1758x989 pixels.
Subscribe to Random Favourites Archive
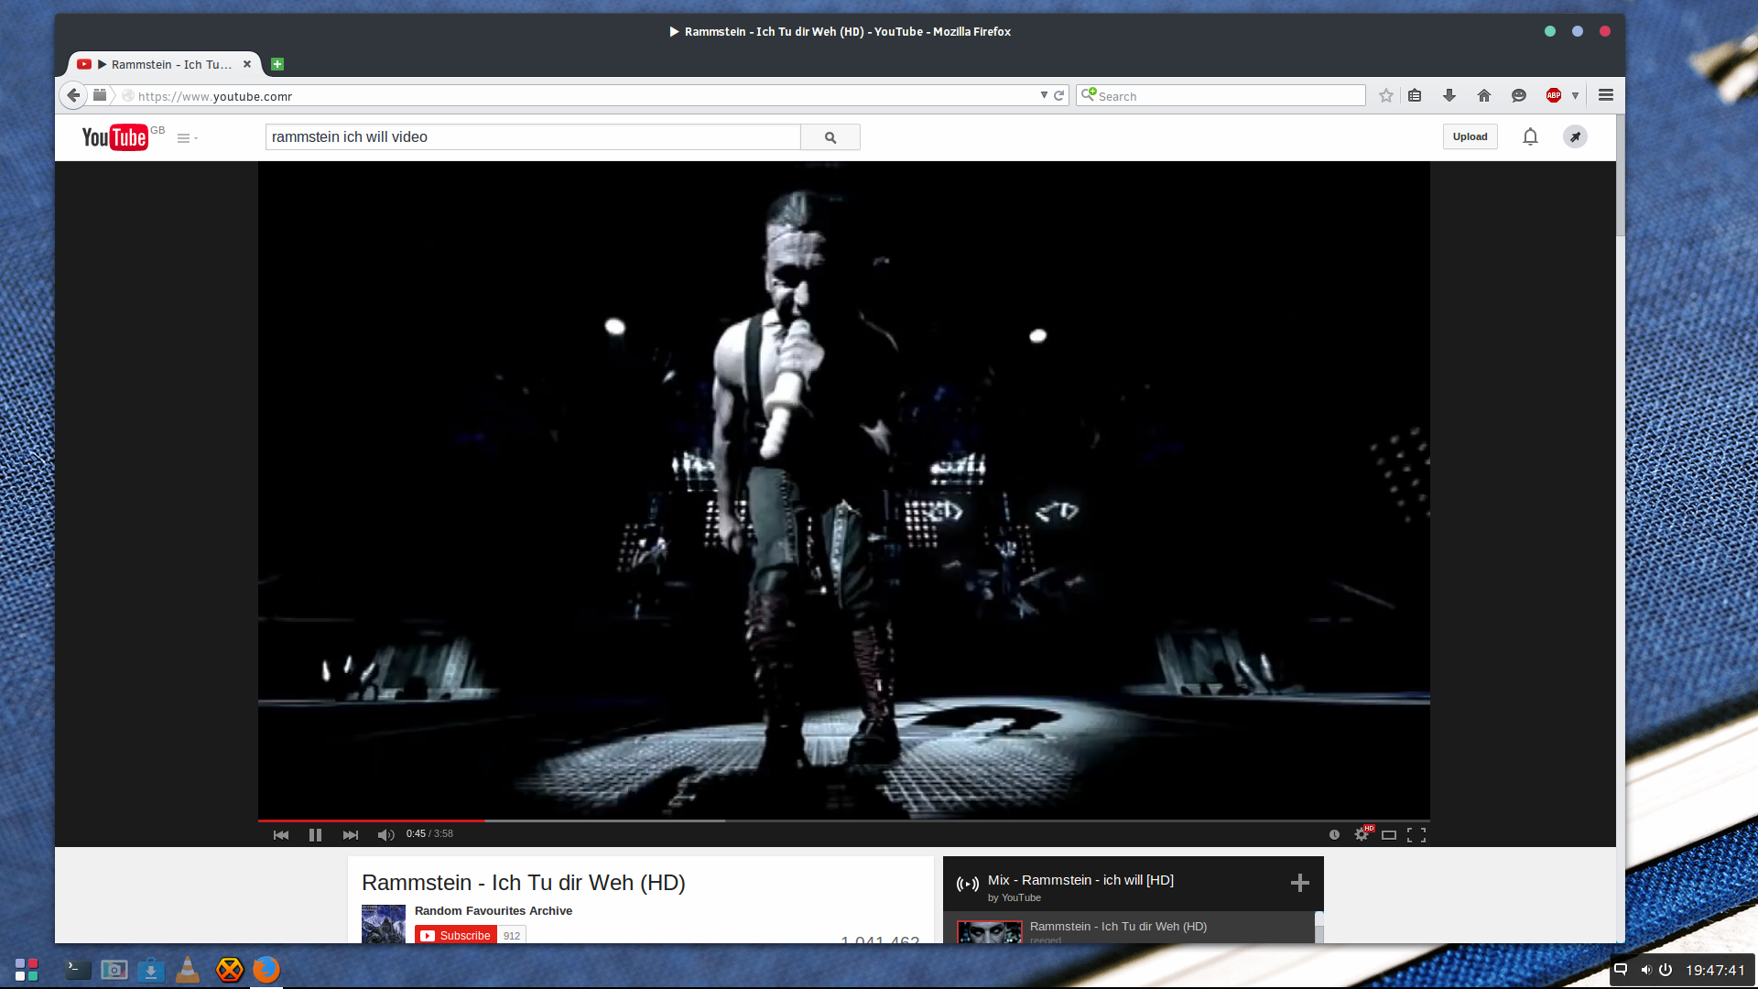click(456, 935)
